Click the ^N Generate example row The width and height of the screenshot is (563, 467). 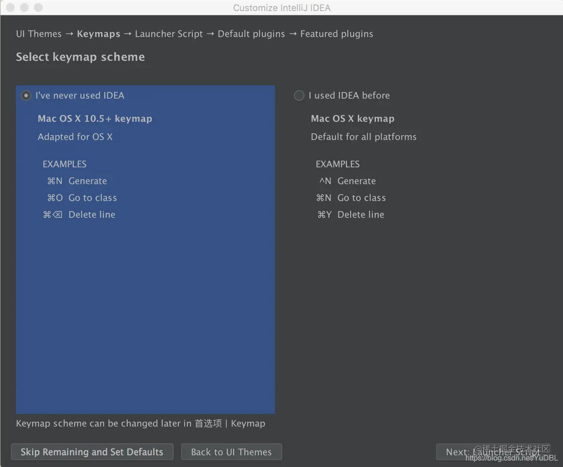coord(347,181)
